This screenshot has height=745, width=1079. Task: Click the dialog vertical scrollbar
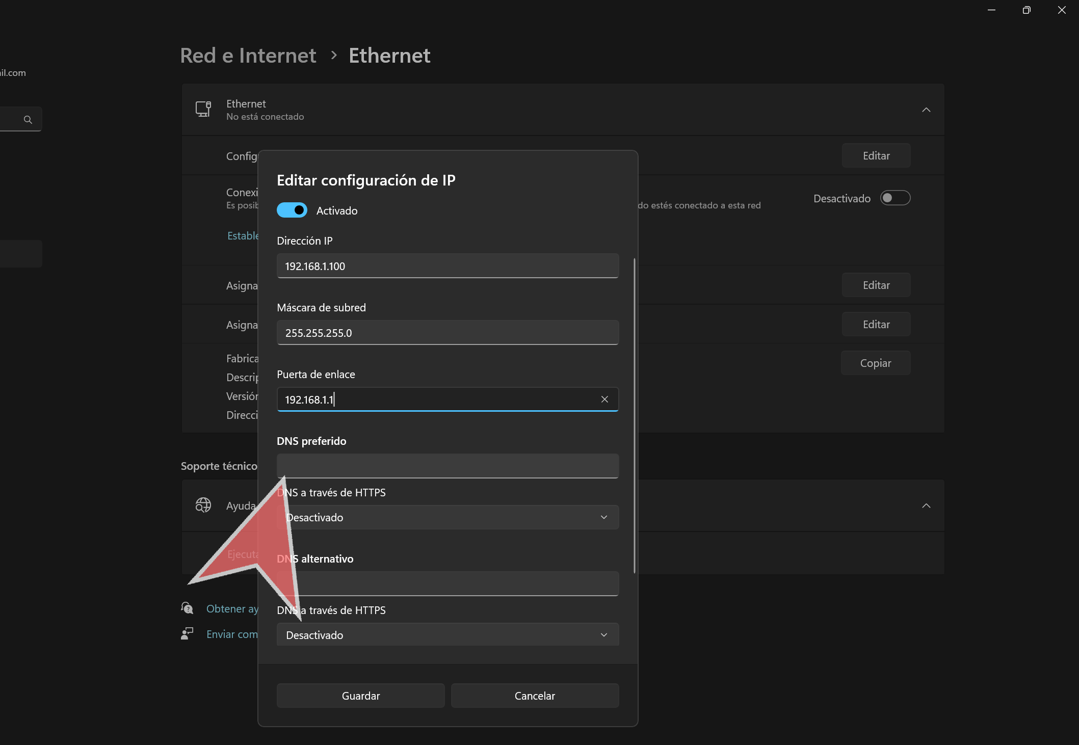tap(634, 415)
